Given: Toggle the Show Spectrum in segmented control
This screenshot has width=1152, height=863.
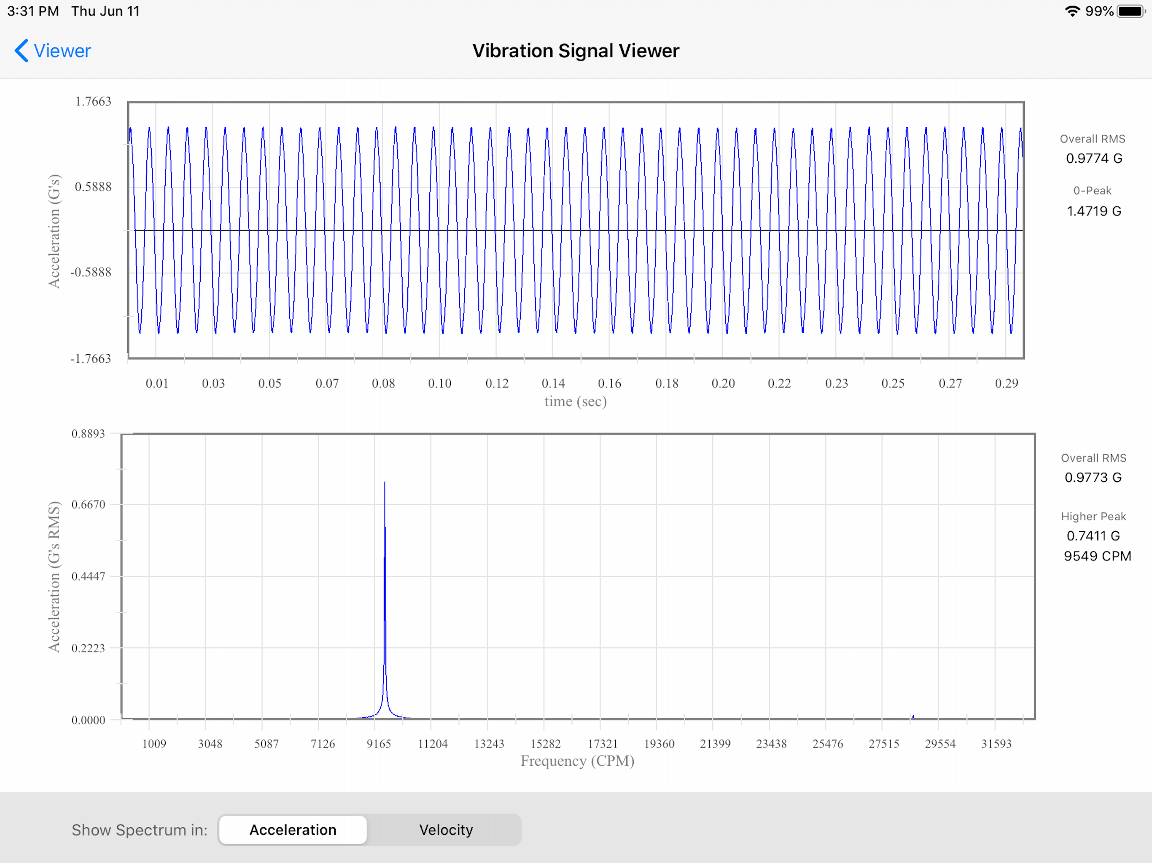Looking at the screenshot, I should pyautogui.click(x=370, y=830).
